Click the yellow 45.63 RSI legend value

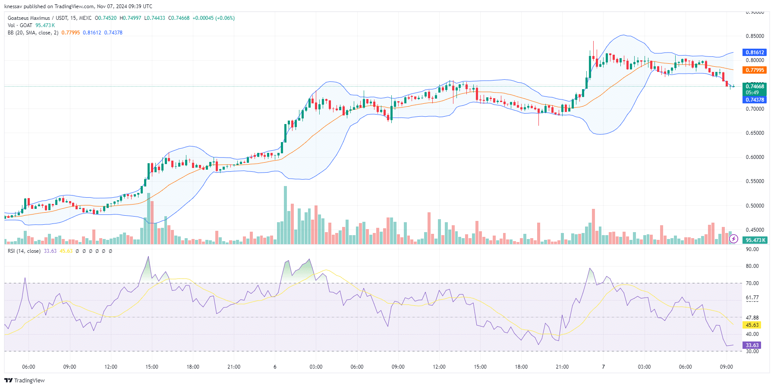pos(66,251)
